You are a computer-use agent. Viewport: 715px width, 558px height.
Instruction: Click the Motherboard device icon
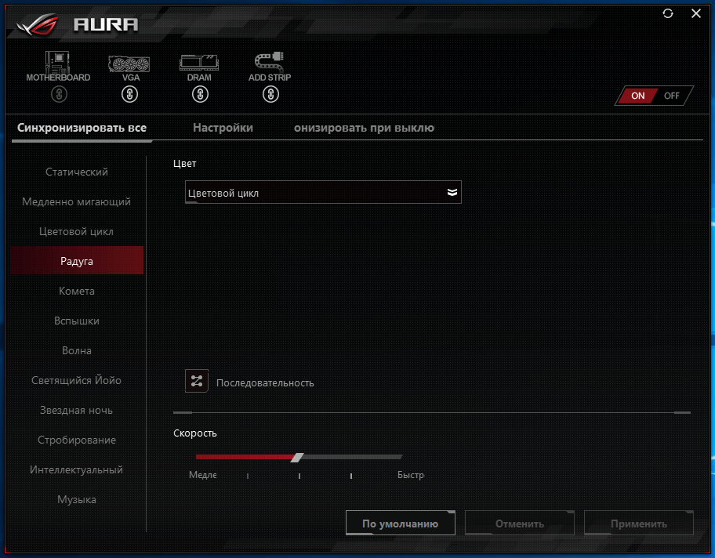58,62
